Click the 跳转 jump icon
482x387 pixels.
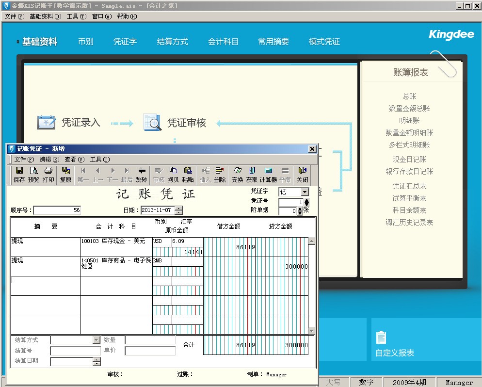pos(142,175)
